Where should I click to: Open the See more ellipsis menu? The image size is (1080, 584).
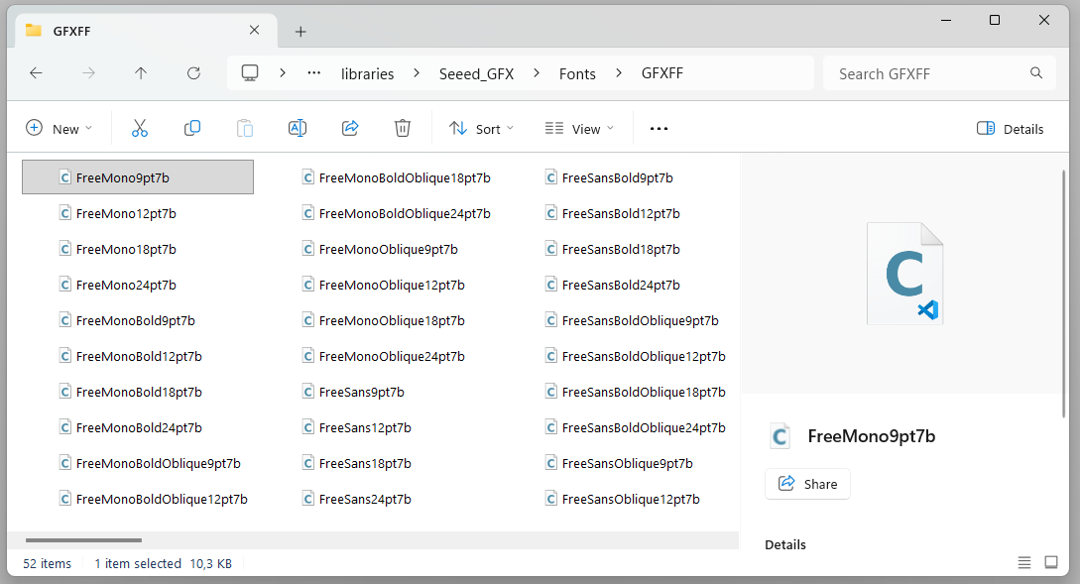[x=659, y=129]
